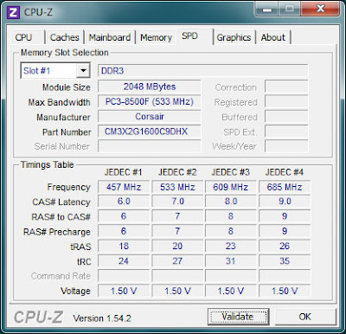Select the 685 MHz frequency cell
Screen dimensions: 346x334
[285, 187]
